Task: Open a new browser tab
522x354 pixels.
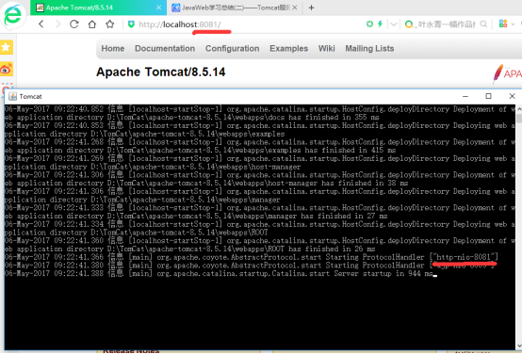Action: pos(311,8)
